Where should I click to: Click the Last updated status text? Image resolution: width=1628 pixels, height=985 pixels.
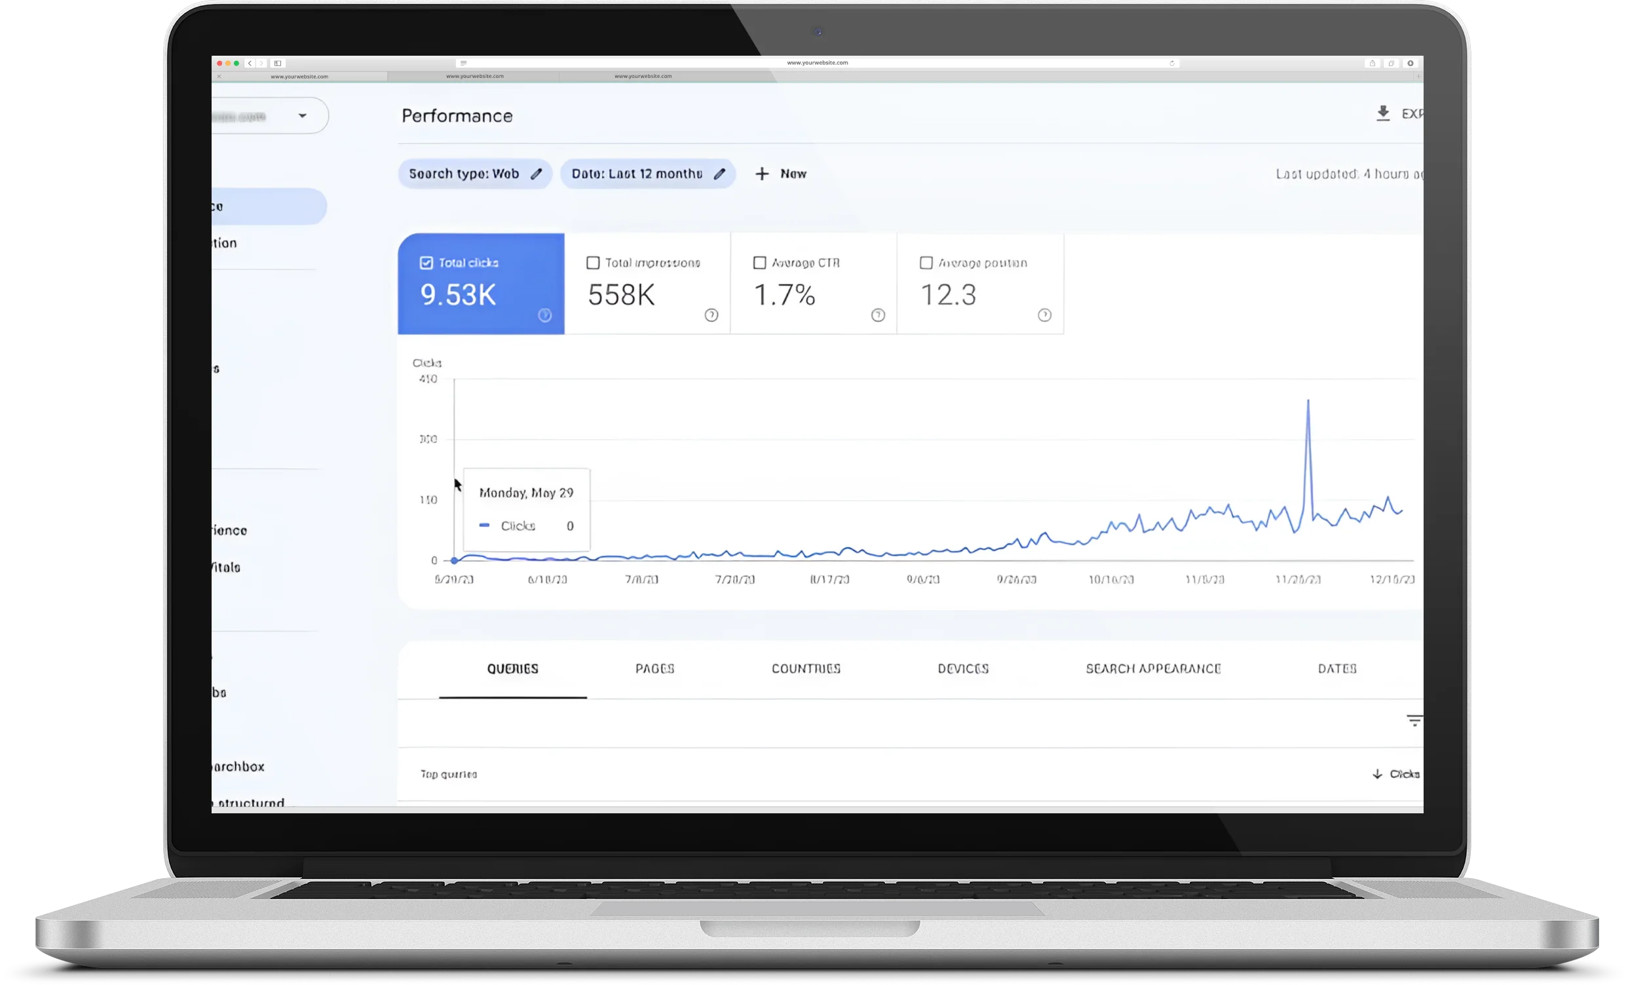point(1349,174)
